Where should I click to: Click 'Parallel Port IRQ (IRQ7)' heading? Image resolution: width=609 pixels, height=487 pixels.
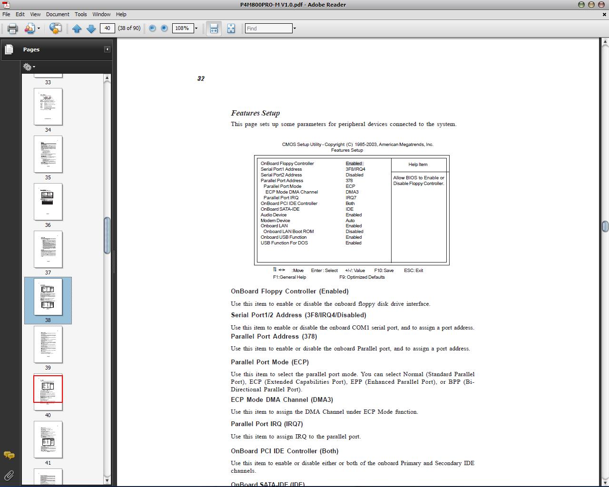click(267, 424)
